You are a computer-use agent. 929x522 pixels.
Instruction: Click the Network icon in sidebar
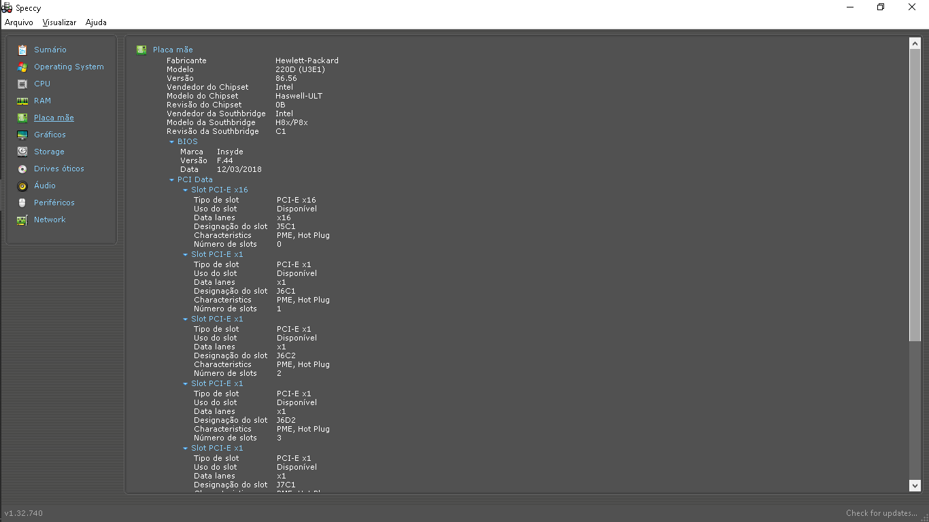(x=22, y=220)
